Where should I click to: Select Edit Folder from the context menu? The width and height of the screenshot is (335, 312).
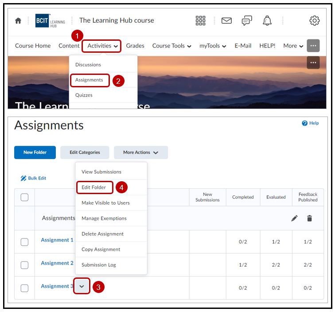94,187
